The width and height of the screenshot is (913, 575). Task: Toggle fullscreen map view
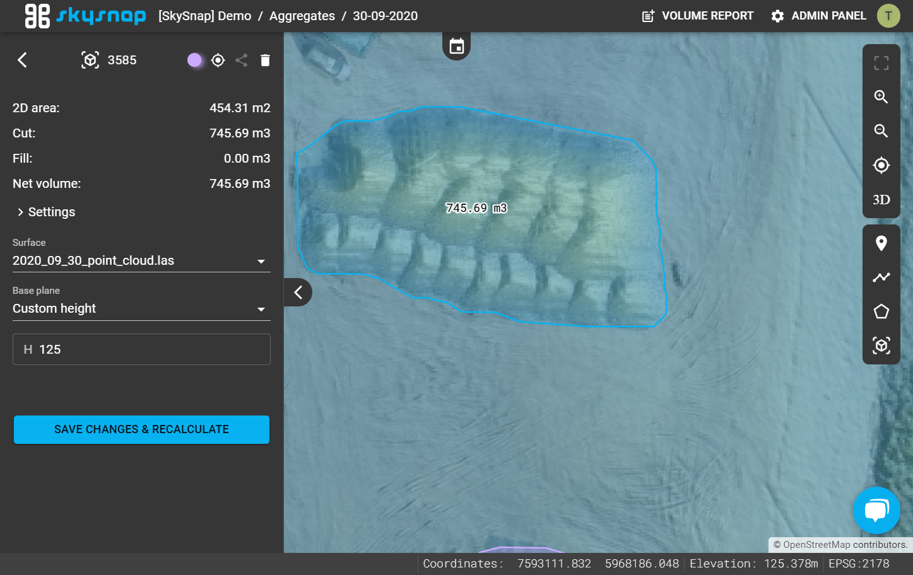point(881,62)
